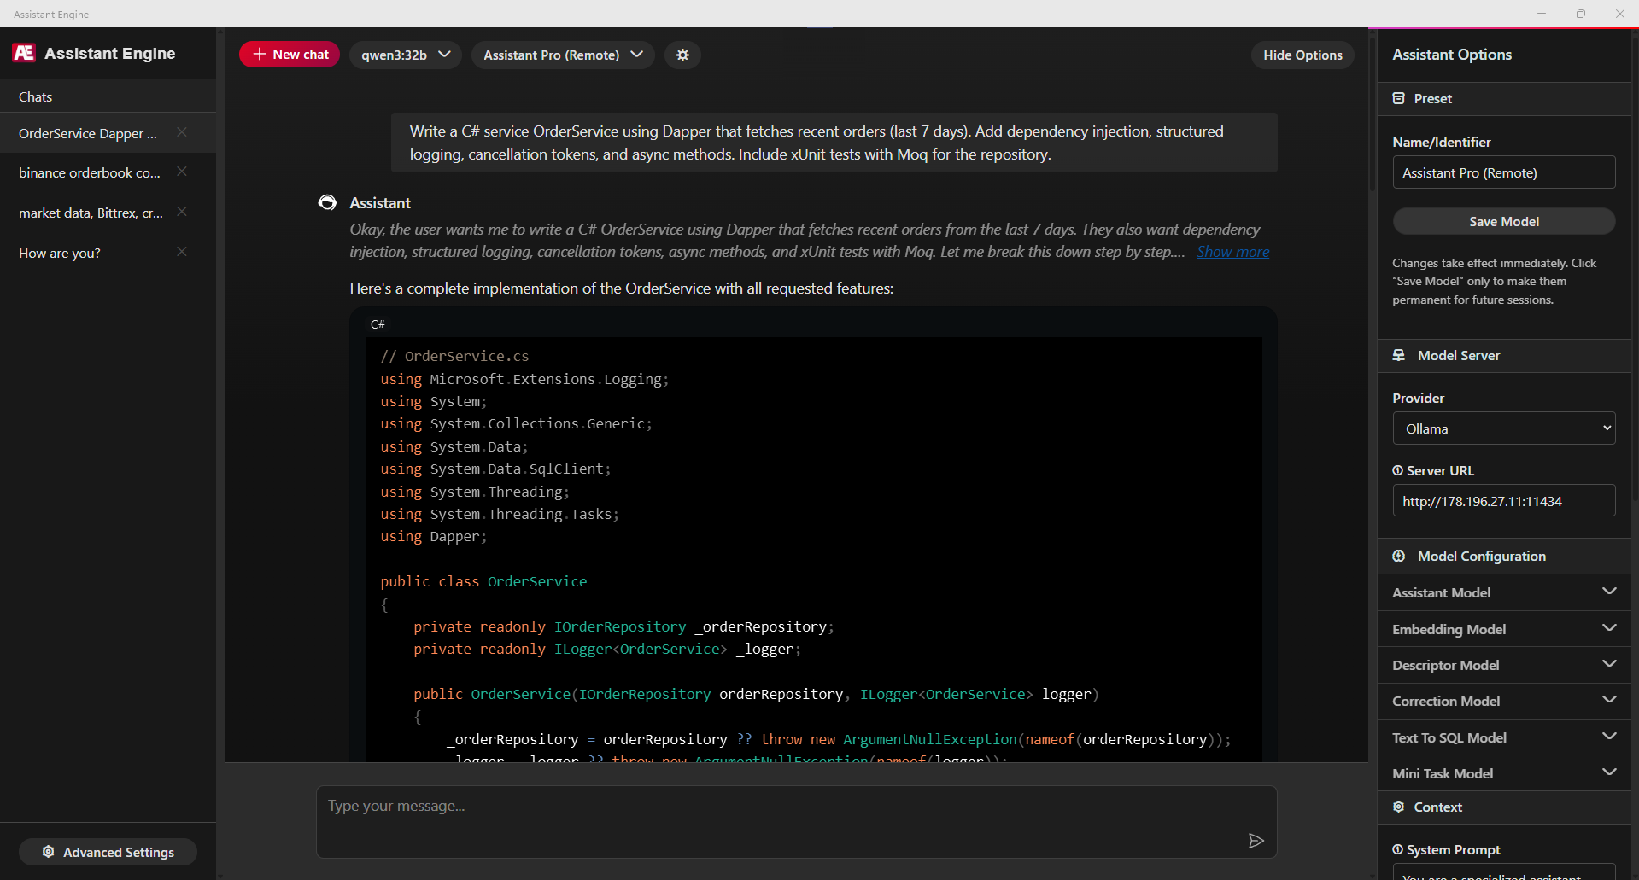The height and width of the screenshot is (880, 1639).
Task: Open the binance orderbook chat
Action: point(89,172)
